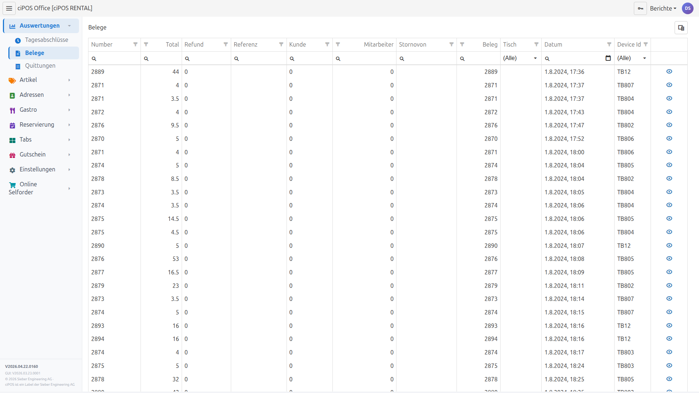
Task: Click the Artikel tag icon
Action: tap(12, 80)
